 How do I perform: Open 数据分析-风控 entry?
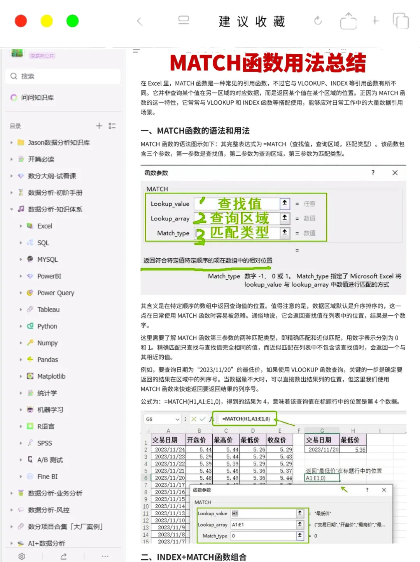point(49,510)
